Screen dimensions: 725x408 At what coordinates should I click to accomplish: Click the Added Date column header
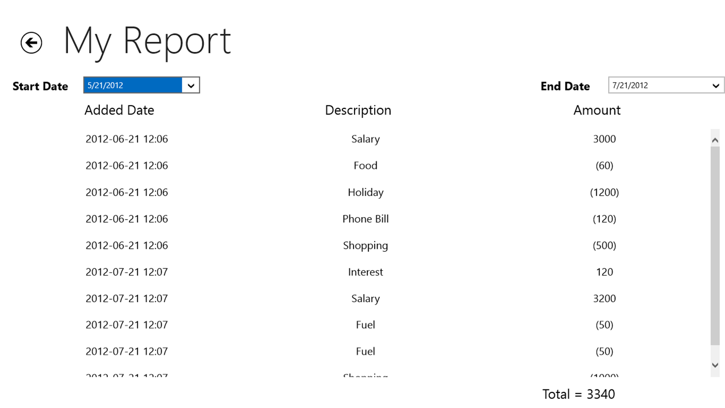coord(119,110)
